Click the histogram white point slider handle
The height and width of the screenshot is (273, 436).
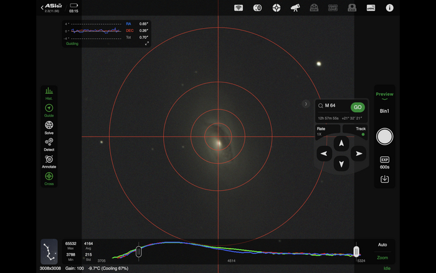tap(356, 251)
